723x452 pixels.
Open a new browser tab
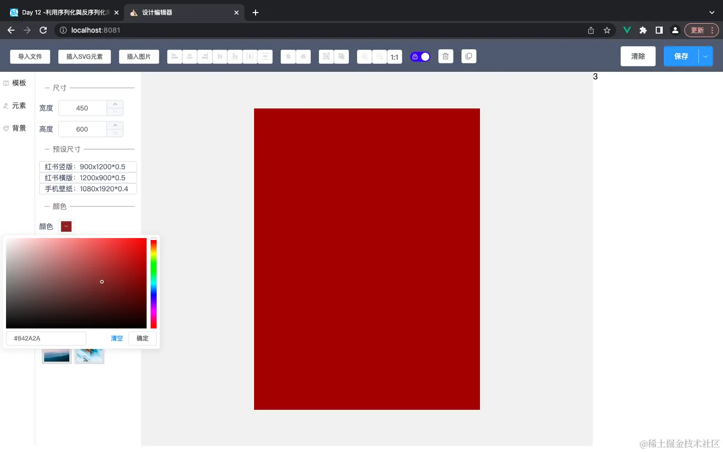256,13
